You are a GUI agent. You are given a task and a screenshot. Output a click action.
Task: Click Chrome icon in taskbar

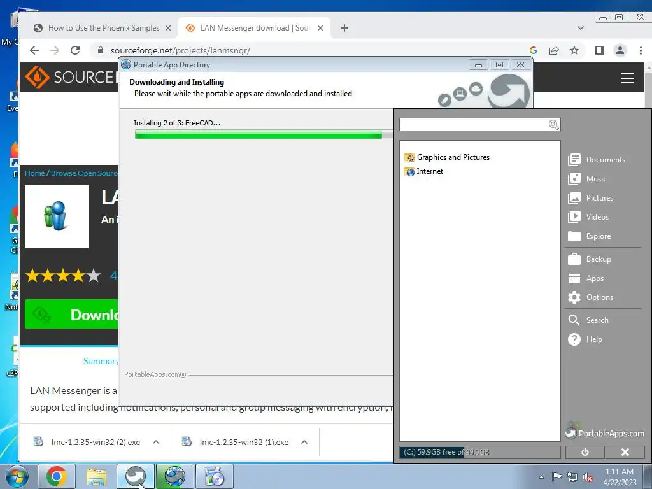57,476
